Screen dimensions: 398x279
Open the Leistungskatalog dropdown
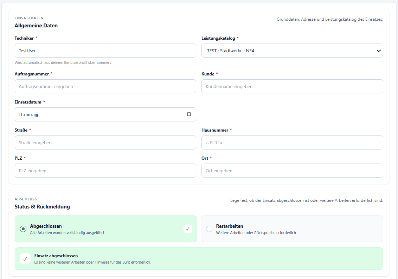click(x=292, y=51)
